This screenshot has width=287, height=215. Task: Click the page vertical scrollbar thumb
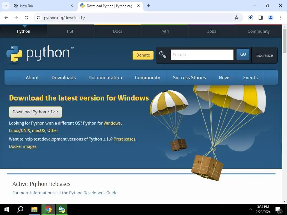284,40
